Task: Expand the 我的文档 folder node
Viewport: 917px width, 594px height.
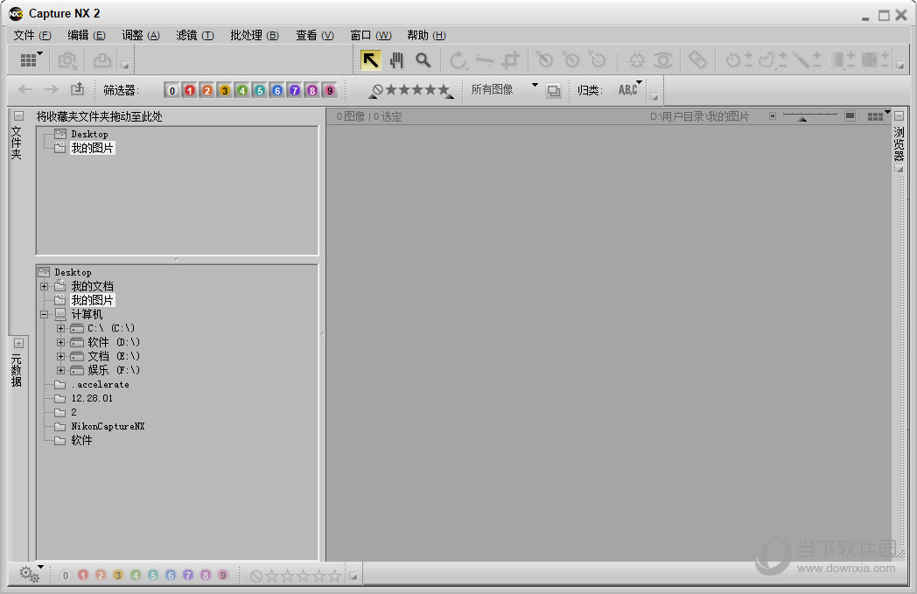Action: [x=44, y=286]
